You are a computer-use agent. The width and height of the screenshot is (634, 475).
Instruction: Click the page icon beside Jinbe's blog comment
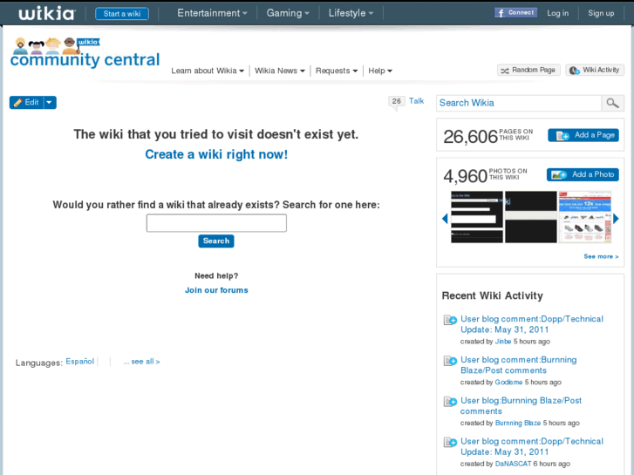point(450,320)
